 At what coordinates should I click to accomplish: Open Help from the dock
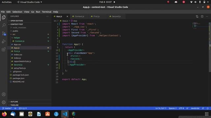56,114
